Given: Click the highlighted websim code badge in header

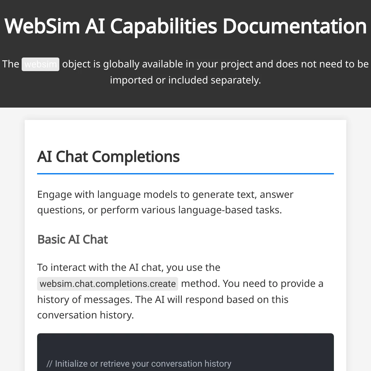Looking at the screenshot, I should pos(41,64).
